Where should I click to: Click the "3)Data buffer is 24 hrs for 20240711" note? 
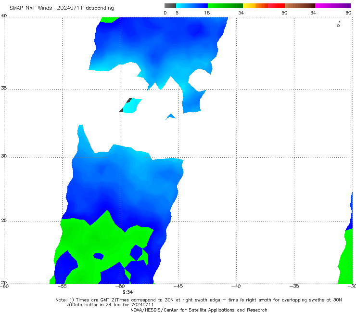[111, 305]
